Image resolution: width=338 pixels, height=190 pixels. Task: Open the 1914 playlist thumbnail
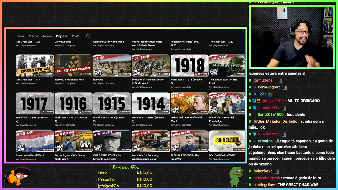pos(151,103)
